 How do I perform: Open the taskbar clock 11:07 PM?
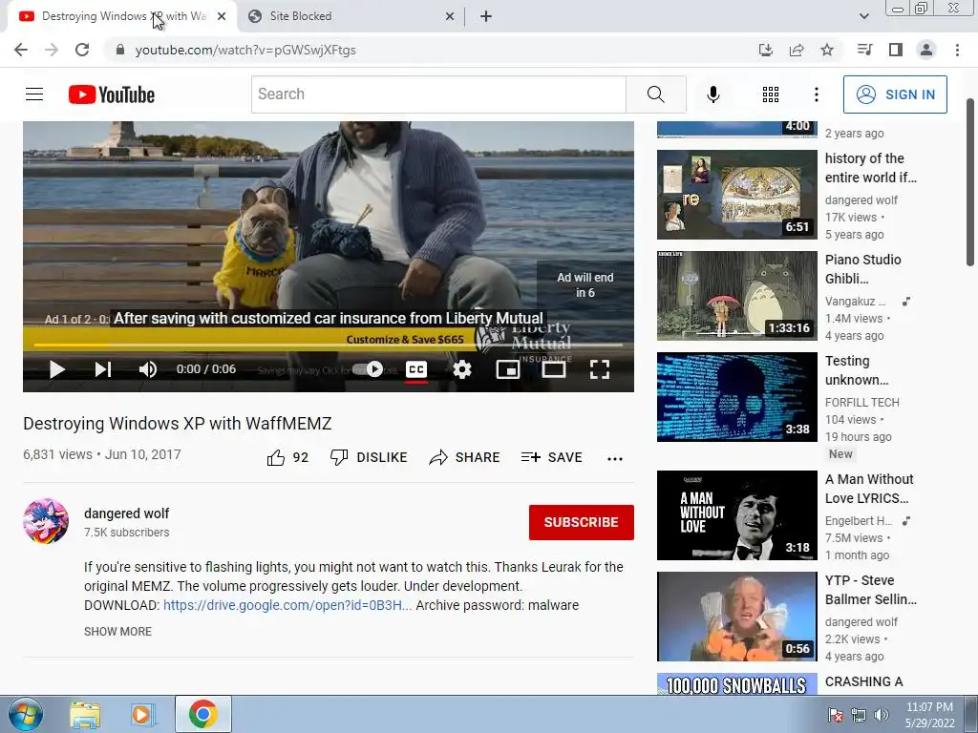(929, 715)
